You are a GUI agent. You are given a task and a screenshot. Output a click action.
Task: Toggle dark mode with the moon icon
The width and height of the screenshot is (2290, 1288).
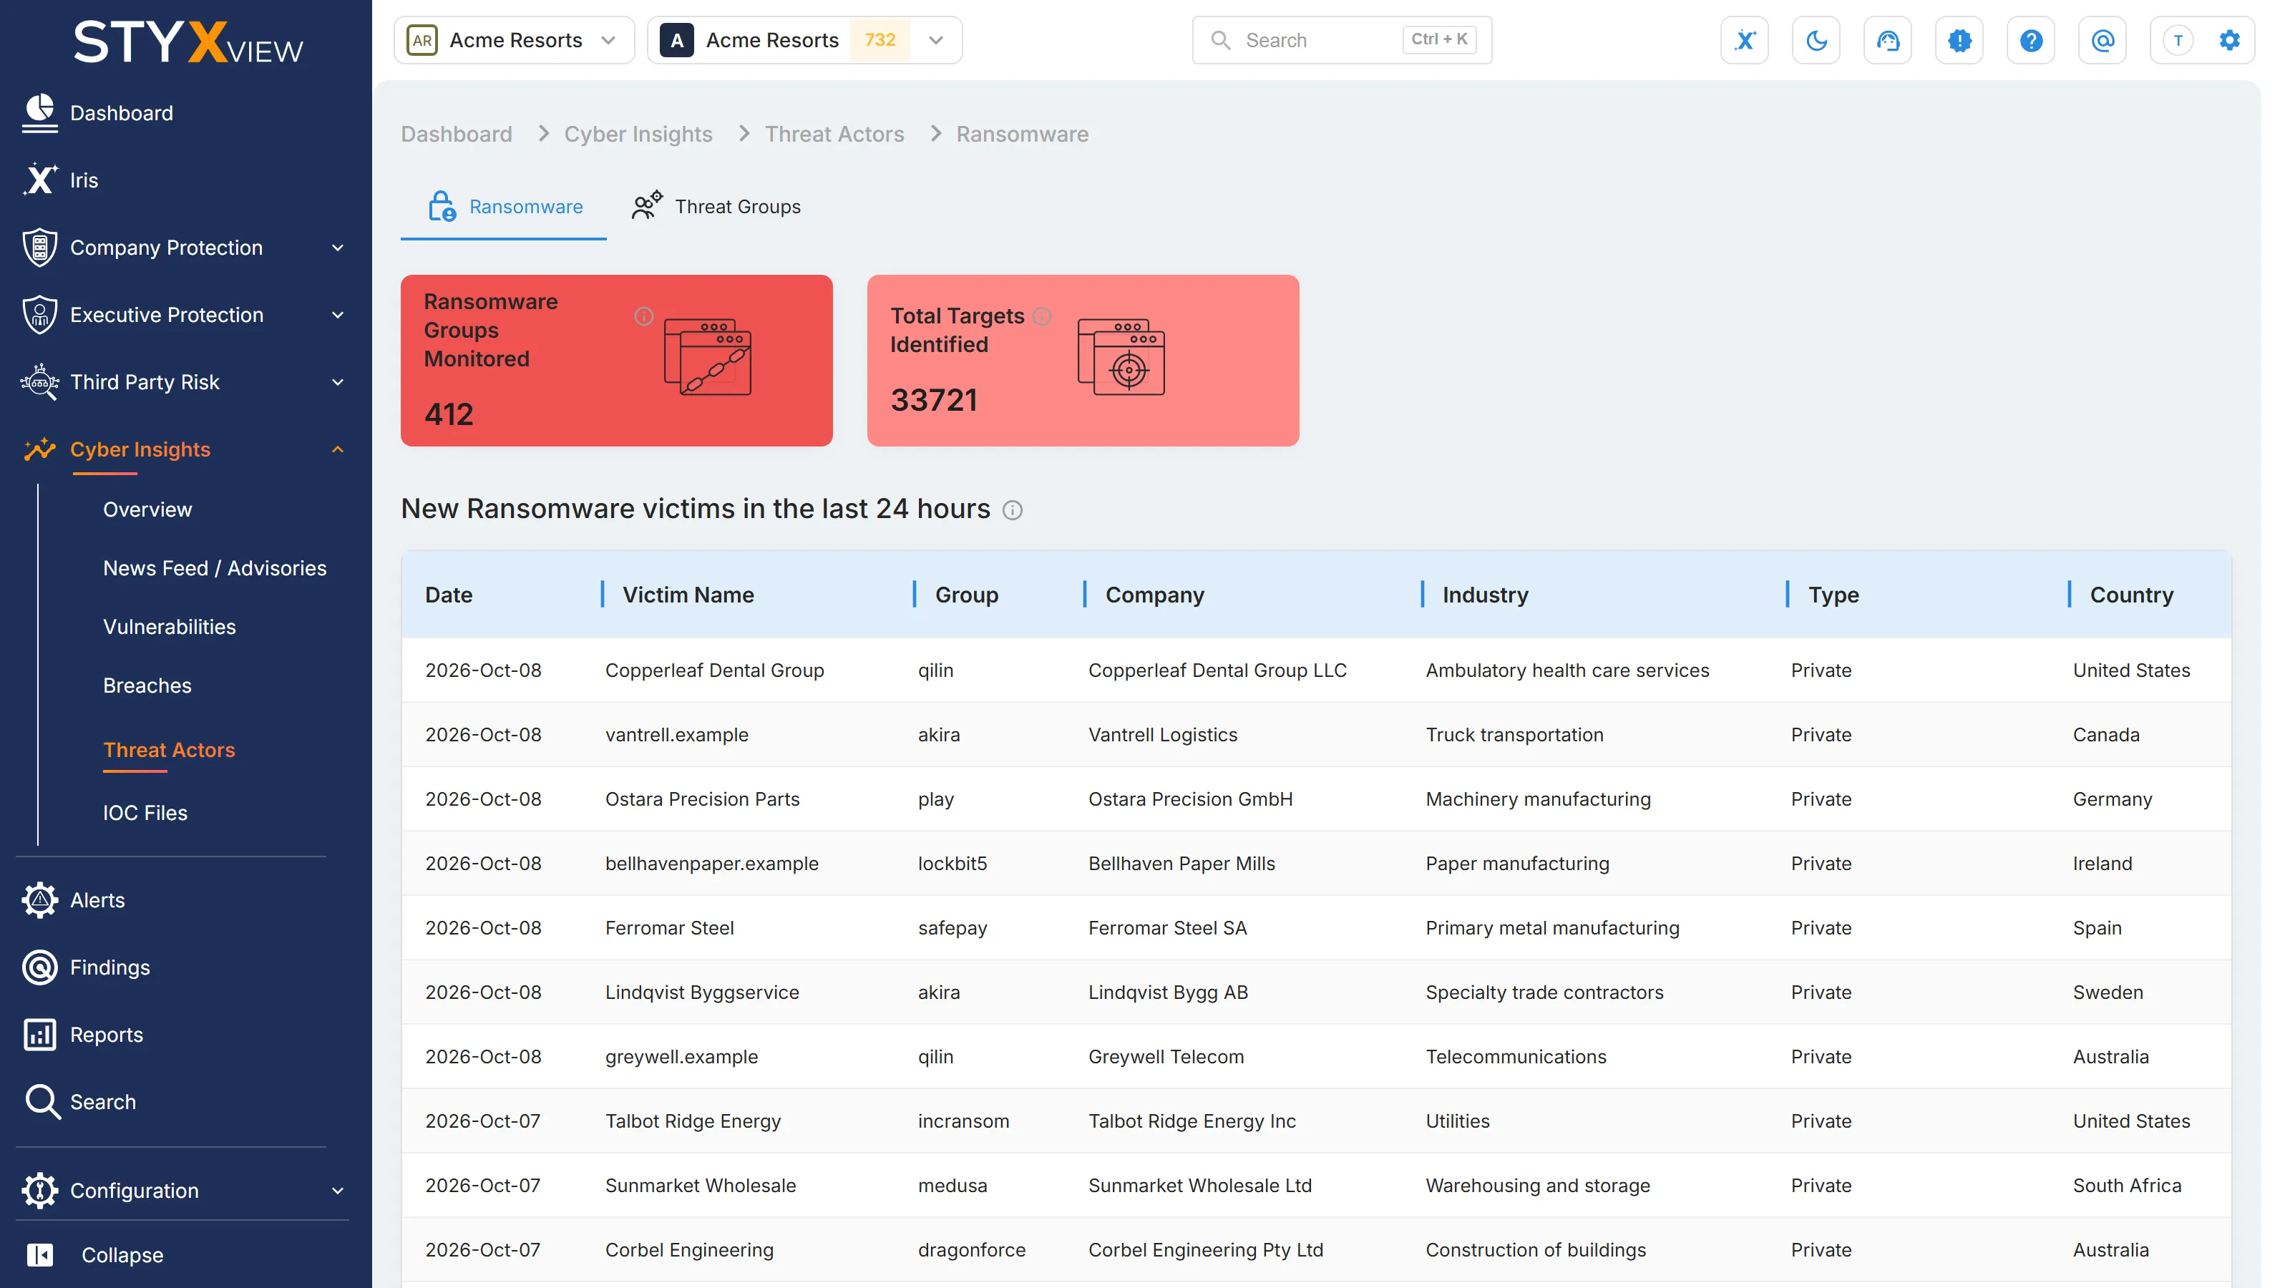tap(1816, 40)
